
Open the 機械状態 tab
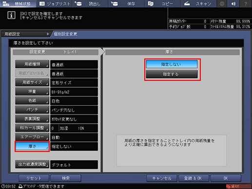click(x=18, y=3)
